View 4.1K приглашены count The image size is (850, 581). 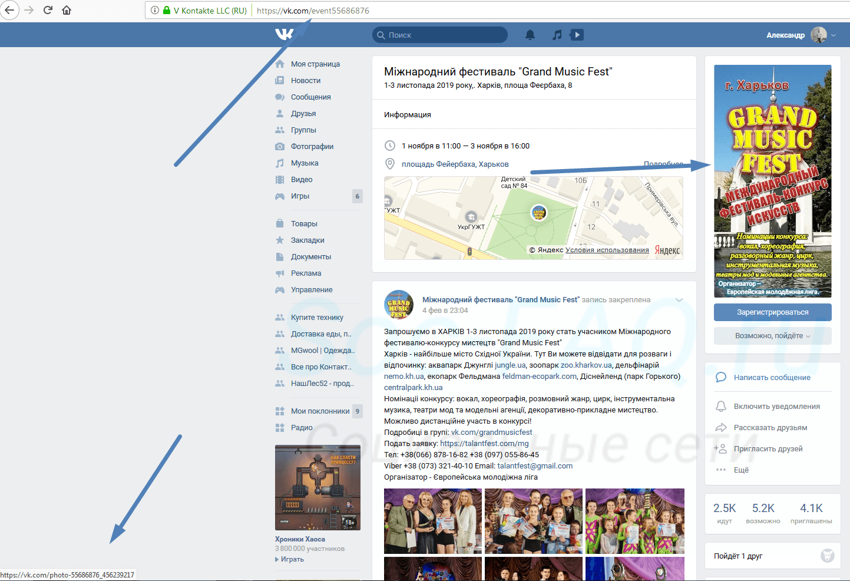(x=811, y=513)
